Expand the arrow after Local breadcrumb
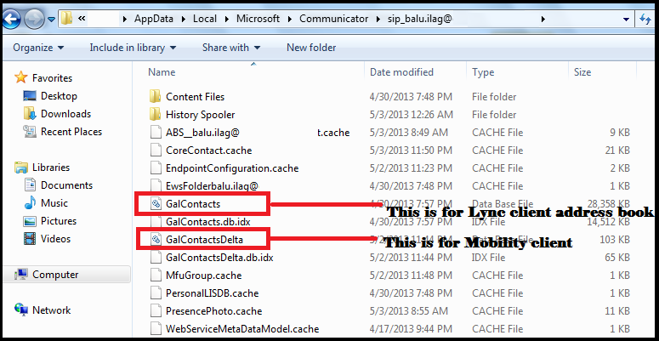The image size is (659, 341). click(x=227, y=19)
